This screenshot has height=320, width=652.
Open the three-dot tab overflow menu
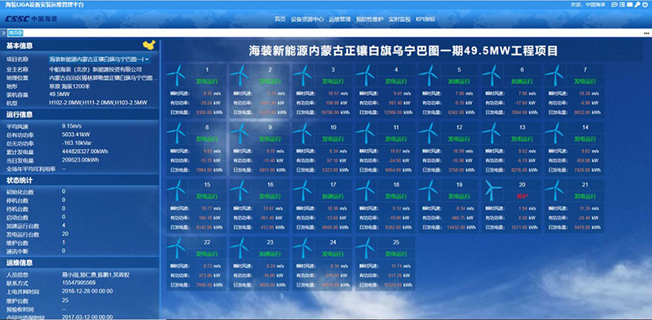click(x=646, y=33)
